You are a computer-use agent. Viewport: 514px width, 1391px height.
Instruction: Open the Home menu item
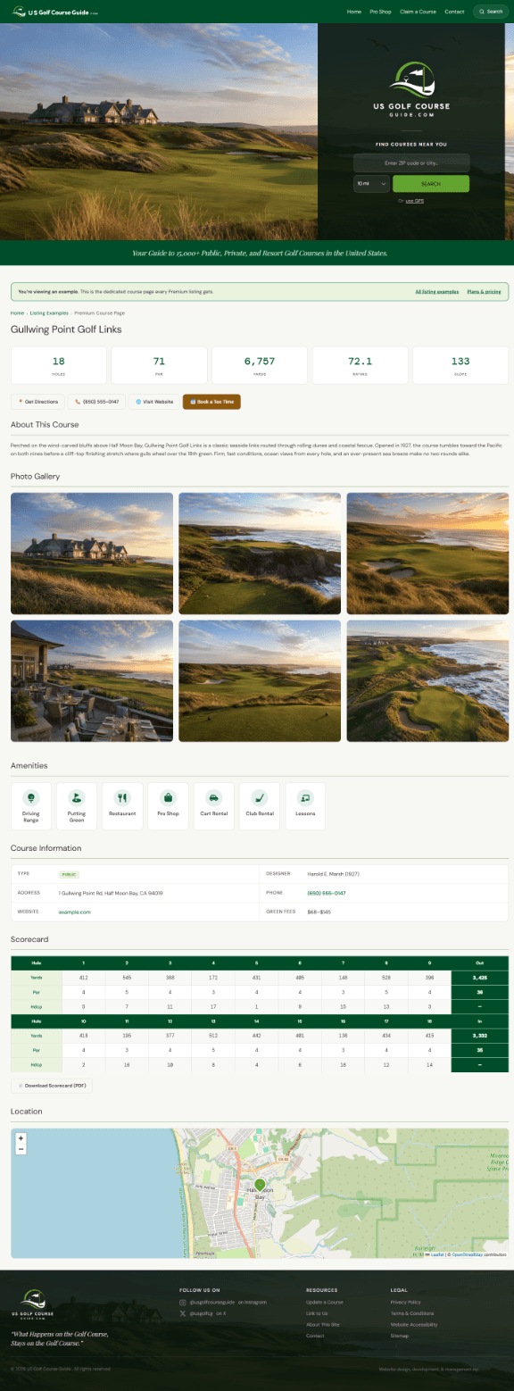[x=354, y=12]
